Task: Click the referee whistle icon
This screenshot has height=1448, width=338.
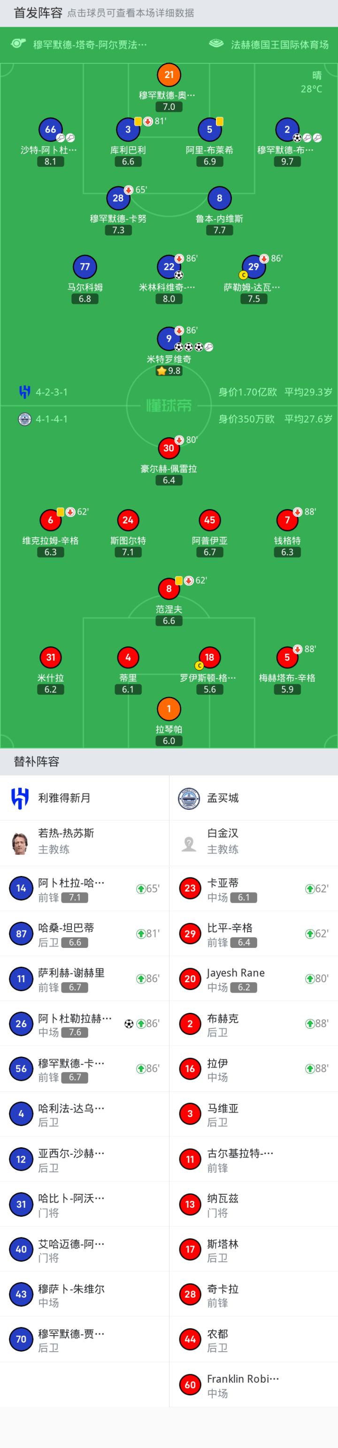Action: (x=18, y=44)
